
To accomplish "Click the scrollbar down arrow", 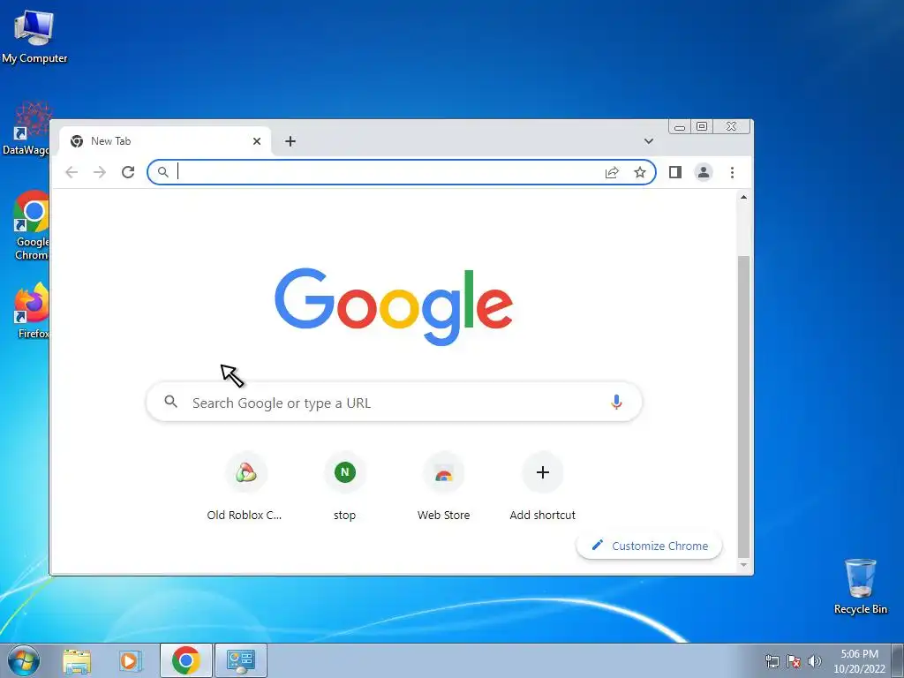I will pos(743,566).
